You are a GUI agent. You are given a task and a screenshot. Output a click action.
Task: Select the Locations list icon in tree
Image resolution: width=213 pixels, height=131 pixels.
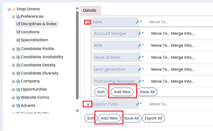(18, 32)
